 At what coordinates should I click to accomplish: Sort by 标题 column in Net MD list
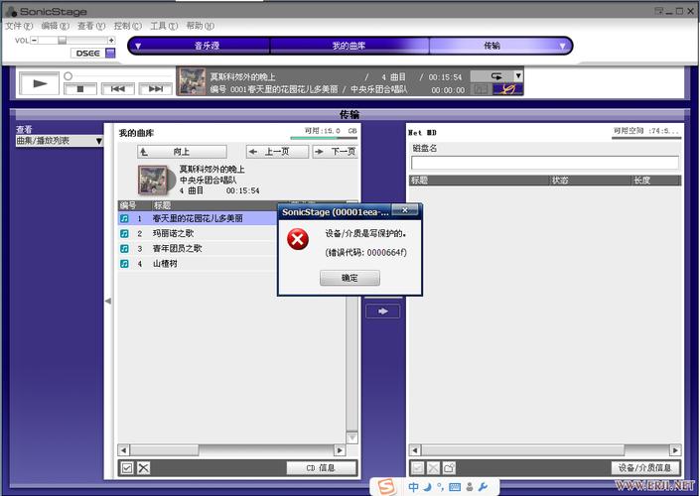point(479,181)
